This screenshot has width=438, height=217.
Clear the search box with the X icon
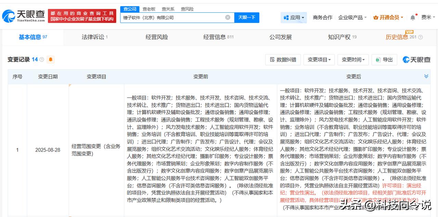tap(228, 17)
